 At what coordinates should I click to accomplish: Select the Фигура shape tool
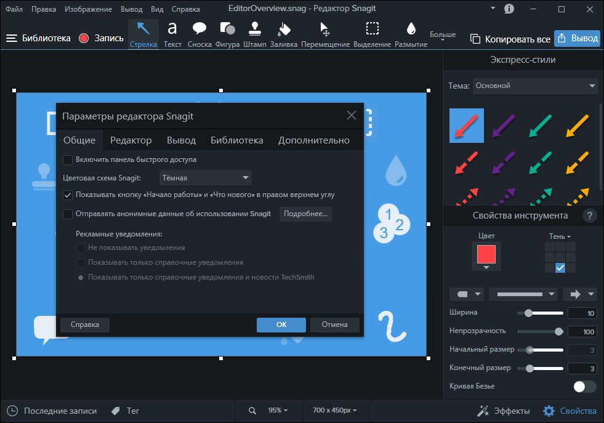pos(227,34)
